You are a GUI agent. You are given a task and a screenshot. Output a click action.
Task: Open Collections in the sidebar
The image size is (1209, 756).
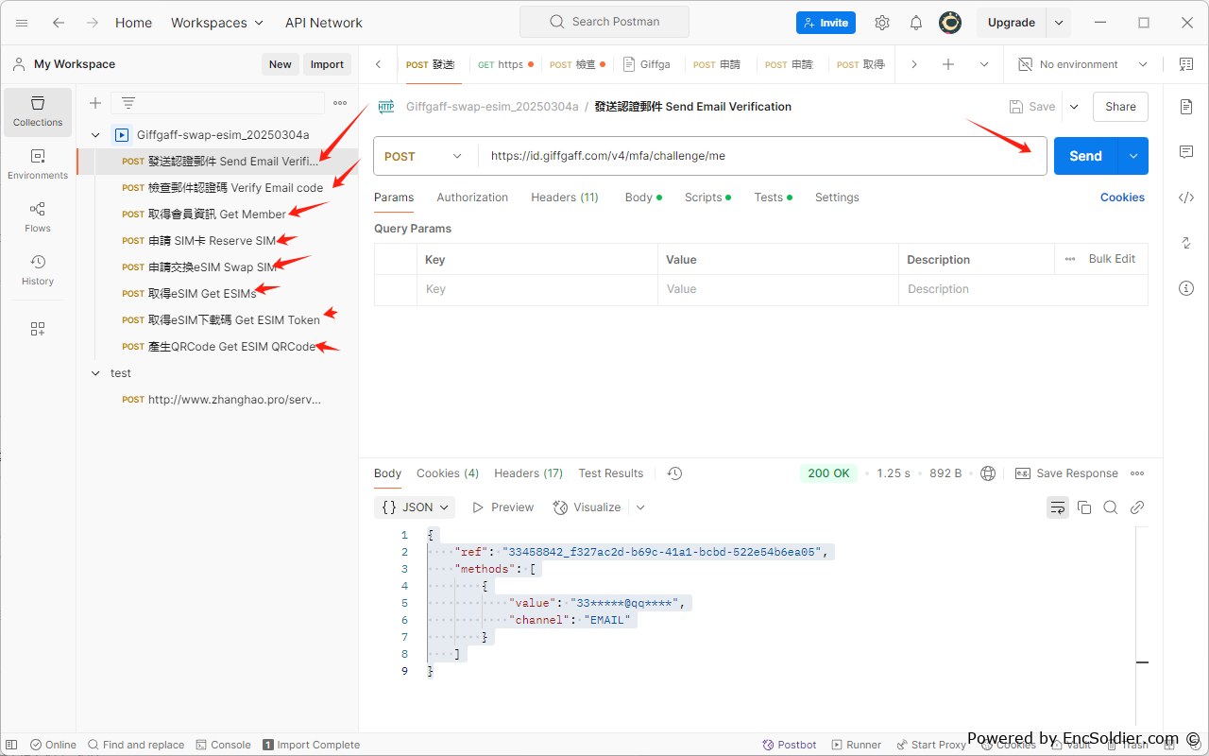(38, 112)
